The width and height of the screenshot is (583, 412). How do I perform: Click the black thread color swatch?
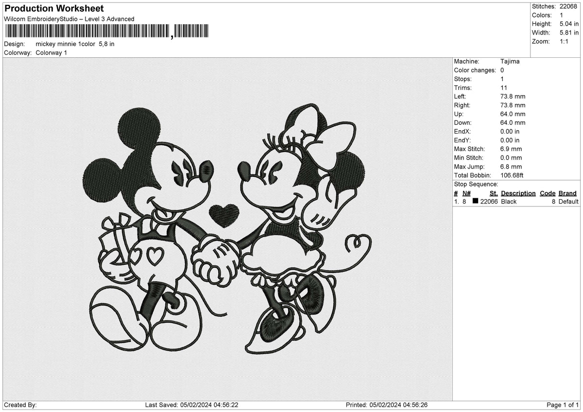click(475, 201)
